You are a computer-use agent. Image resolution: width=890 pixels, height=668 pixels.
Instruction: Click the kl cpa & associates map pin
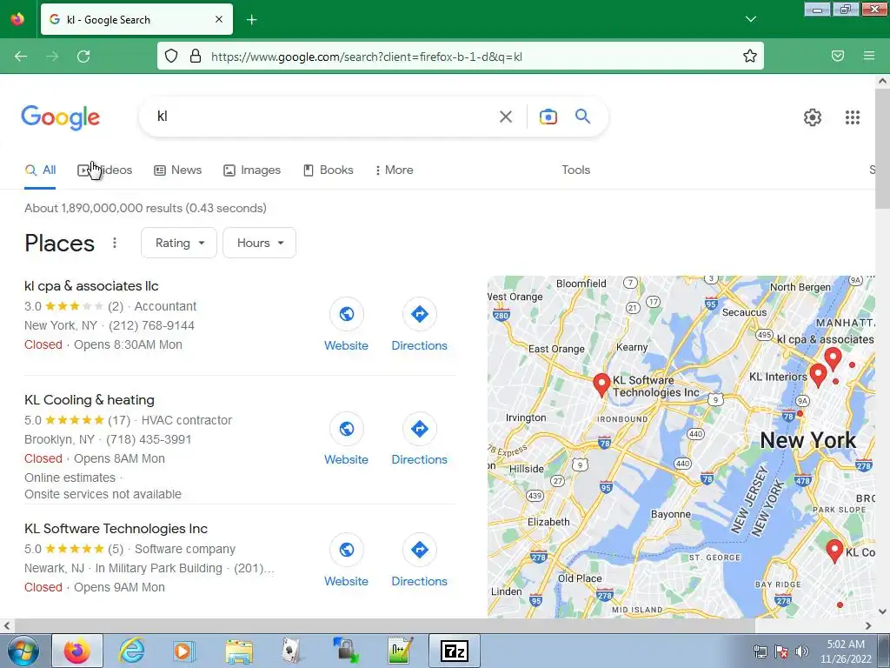833,359
